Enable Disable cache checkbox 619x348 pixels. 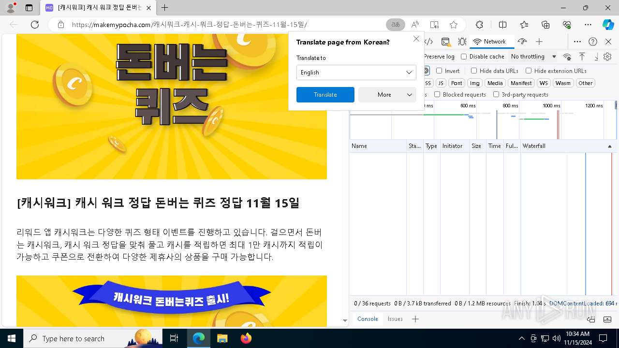click(464, 57)
